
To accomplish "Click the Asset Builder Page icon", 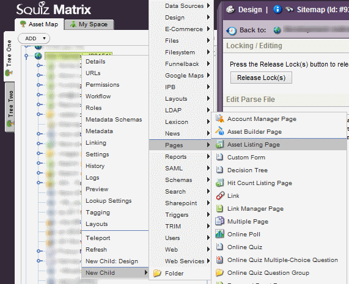I will (219, 131).
